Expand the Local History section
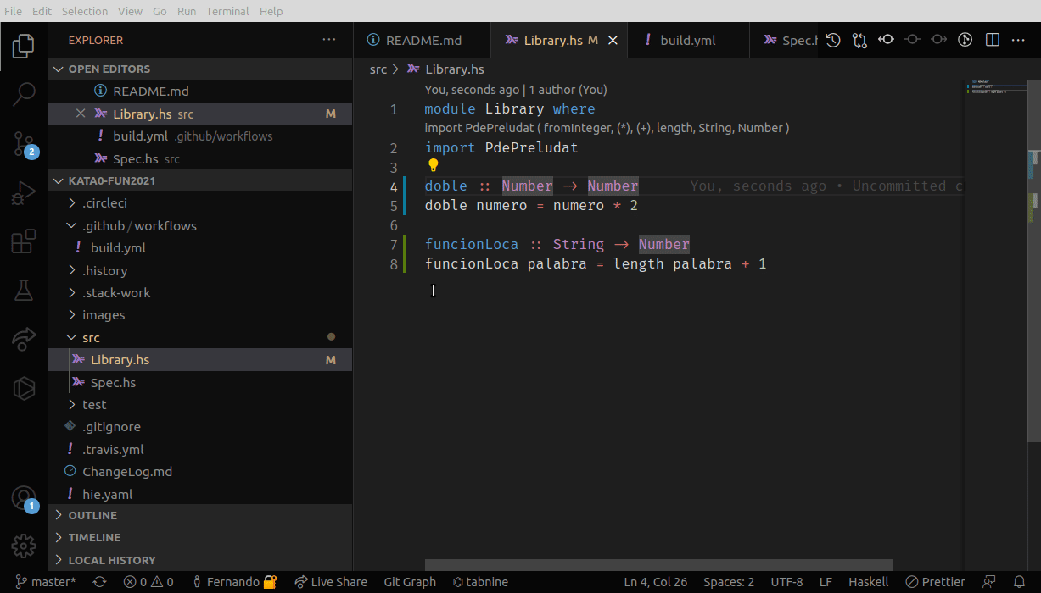 [200, 560]
